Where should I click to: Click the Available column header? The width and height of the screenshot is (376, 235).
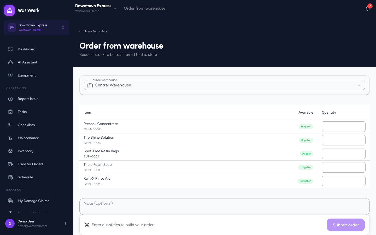pyautogui.click(x=306, y=112)
